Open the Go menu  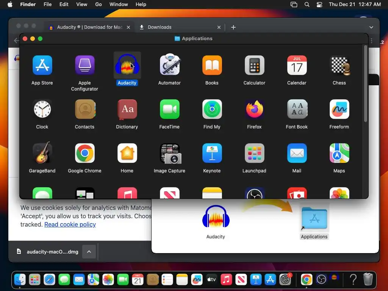(98, 5)
